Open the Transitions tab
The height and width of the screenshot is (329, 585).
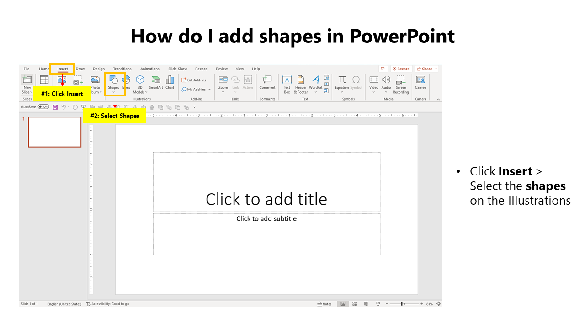point(122,69)
